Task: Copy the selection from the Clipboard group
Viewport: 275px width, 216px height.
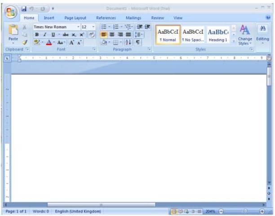Action: tap(25, 35)
